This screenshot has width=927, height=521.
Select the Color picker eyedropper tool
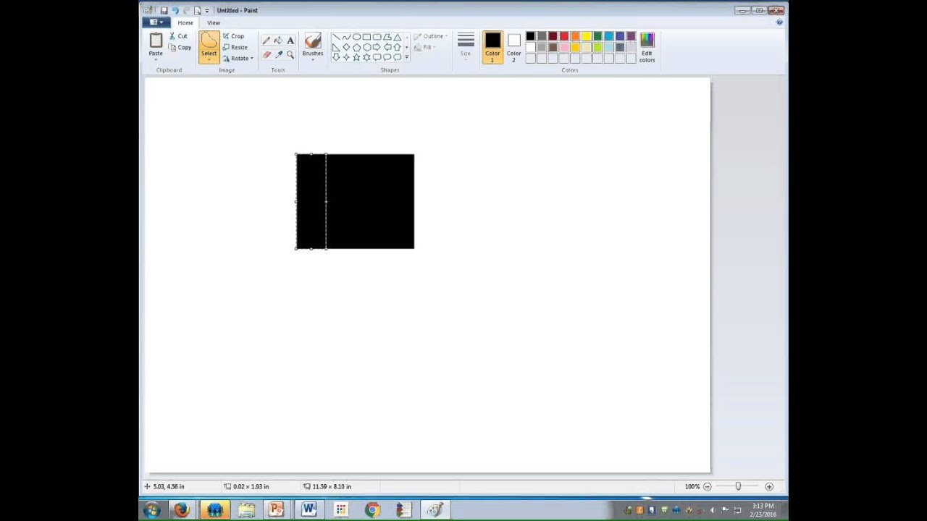pyautogui.click(x=278, y=54)
